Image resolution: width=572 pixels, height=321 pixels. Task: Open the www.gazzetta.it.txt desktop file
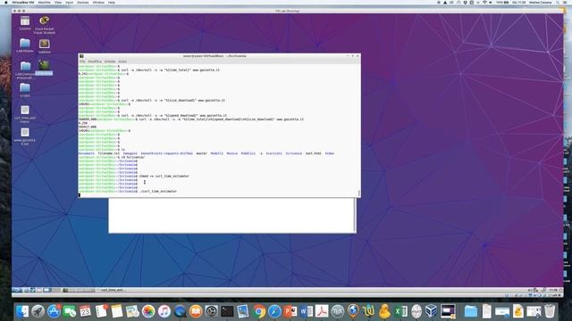[25, 136]
